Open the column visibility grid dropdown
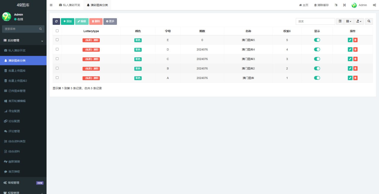 click(x=349, y=21)
